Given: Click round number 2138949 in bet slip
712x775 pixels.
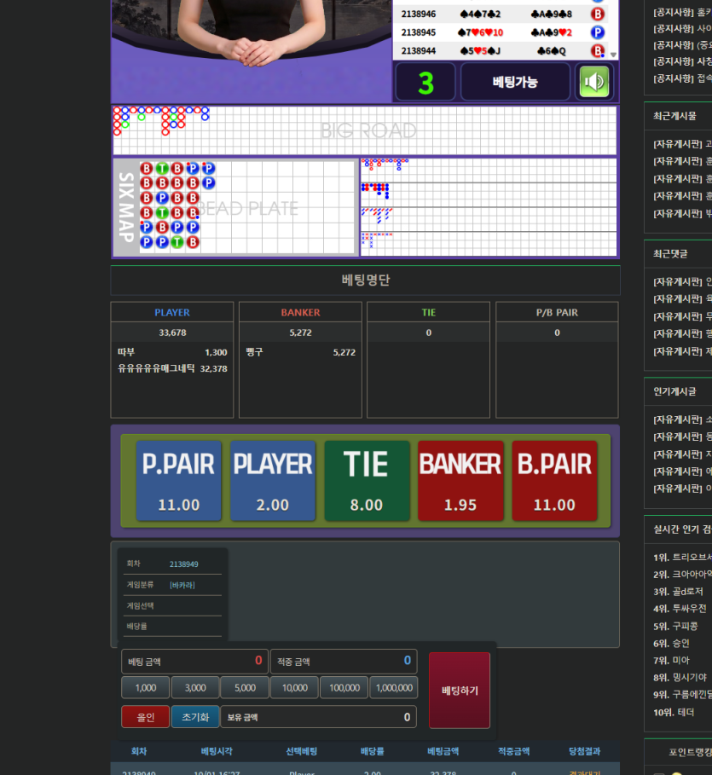Looking at the screenshot, I should 184,564.
